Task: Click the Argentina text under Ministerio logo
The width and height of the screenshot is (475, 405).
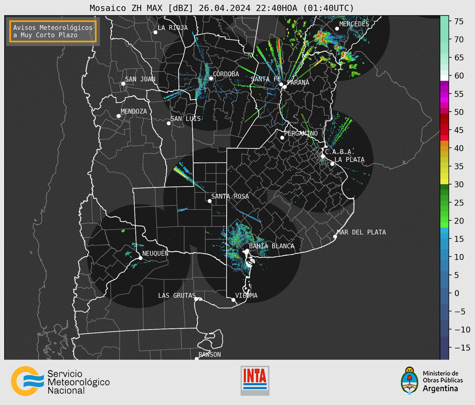Action: point(440,389)
